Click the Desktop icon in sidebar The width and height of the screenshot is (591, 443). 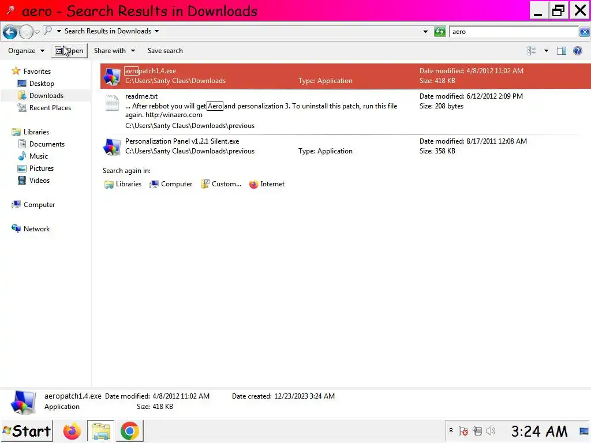(22, 83)
